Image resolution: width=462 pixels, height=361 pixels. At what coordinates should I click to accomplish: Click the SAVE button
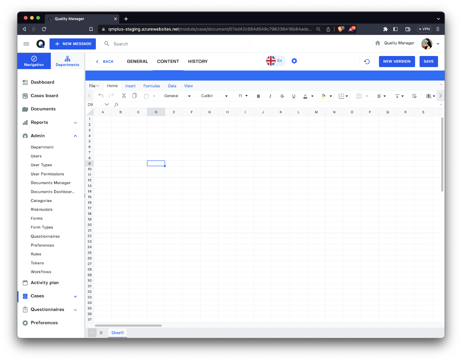(x=429, y=61)
